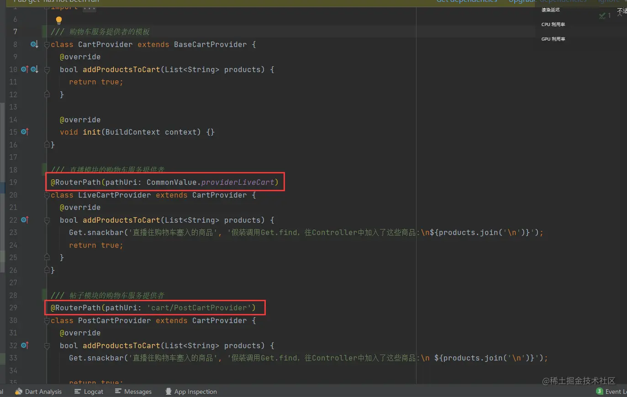The image size is (627, 397).
Task: Open the Messages tool window
Action: pyautogui.click(x=133, y=392)
